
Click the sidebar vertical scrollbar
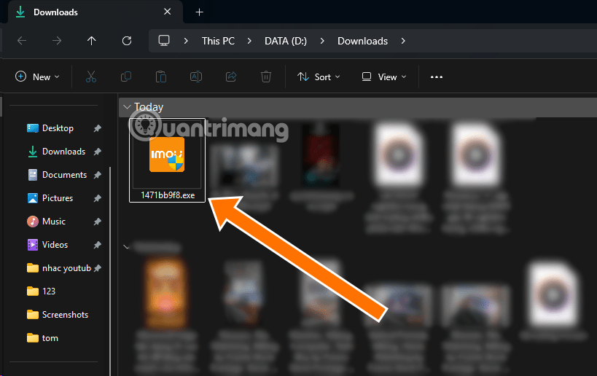110,271
